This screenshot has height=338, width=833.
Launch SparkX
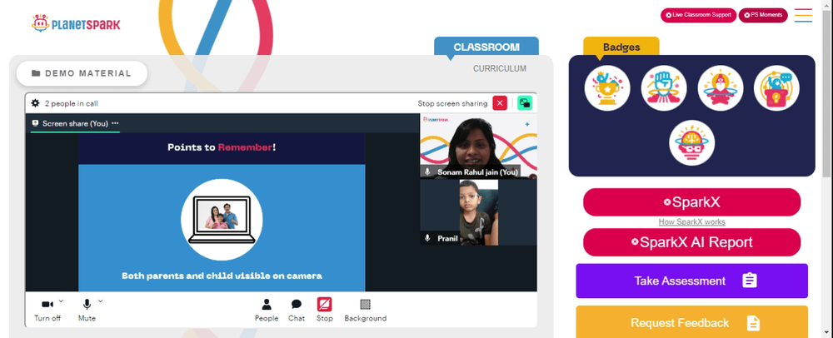click(691, 202)
